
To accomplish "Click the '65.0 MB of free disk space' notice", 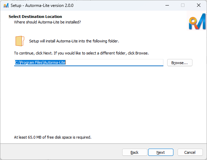I will [x=53, y=137].
